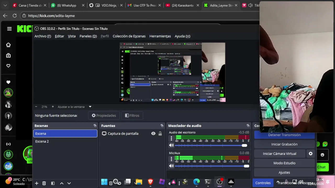The width and height of the screenshot is (335, 188).
Task: Open Kick sidebar hamburger menu
Action: coord(9,29)
